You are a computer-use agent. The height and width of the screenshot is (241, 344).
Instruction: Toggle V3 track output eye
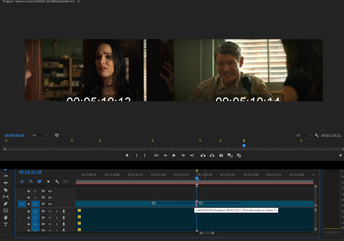(x=50, y=191)
